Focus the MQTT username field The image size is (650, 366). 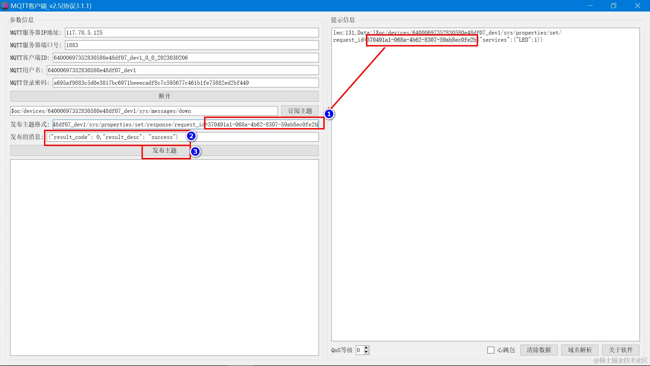pyautogui.click(x=182, y=70)
